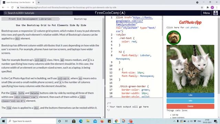220x124 pixels.
Task: Click the browser forward arrow
Action: 8,8
